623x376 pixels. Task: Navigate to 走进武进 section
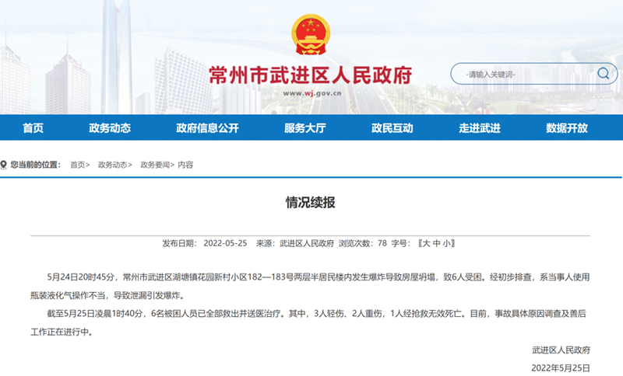click(x=479, y=128)
